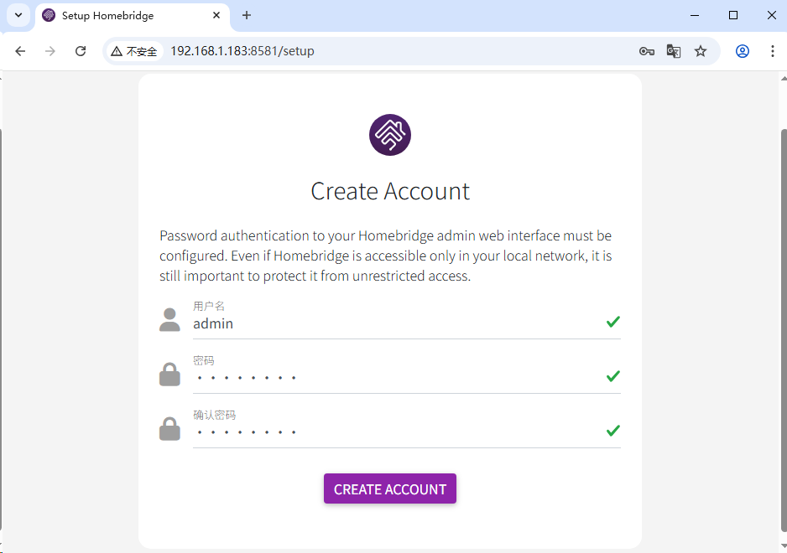Click the not secure site info badge
787x553 pixels.
point(134,51)
